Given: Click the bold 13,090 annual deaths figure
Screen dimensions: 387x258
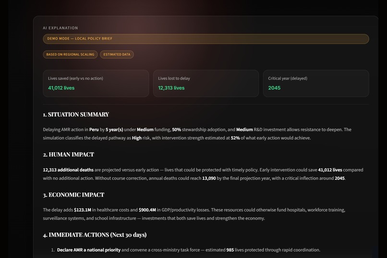Looking at the screenshot, I should (x=209, y=178).
